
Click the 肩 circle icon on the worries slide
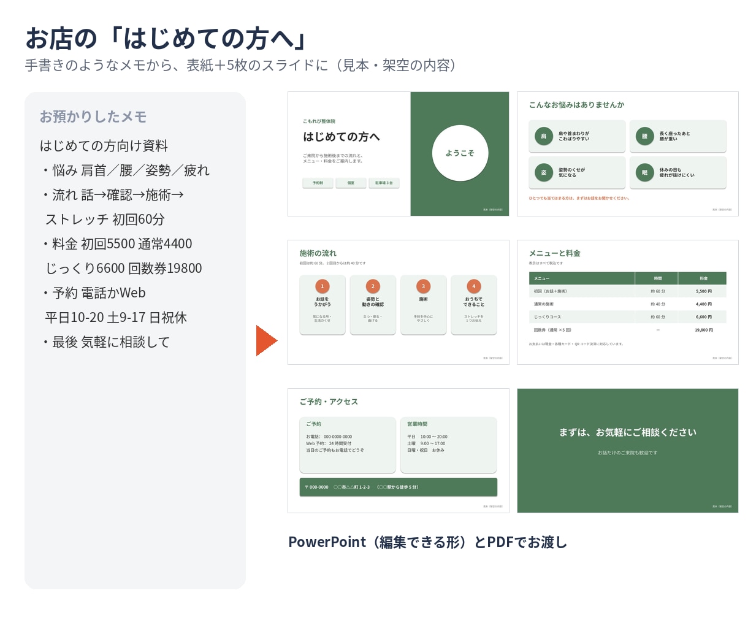pyautogui.click(x=544, y=136)
